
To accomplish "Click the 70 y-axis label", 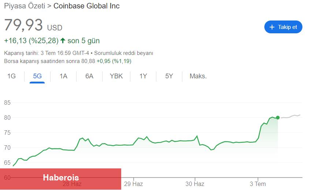I will point(7,148).
